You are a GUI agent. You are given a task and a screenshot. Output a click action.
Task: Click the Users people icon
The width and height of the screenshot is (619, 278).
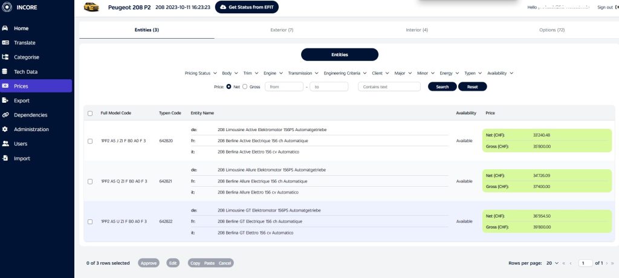[x=5, y=144]
